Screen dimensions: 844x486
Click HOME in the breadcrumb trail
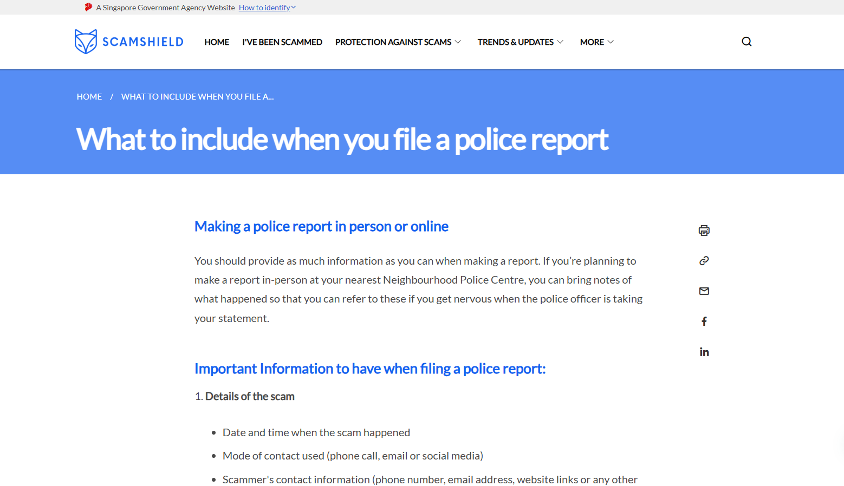click(x=89, y=96)
